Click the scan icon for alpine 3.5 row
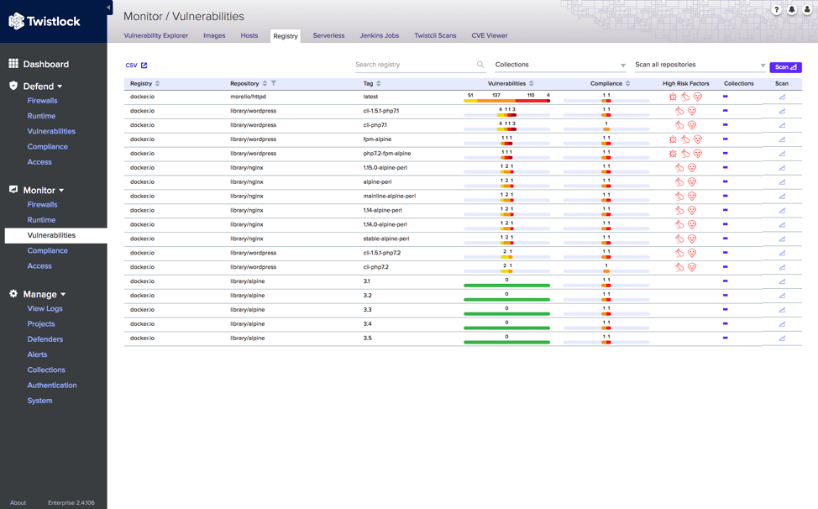818x509 pixels. [x=782, y=338]
